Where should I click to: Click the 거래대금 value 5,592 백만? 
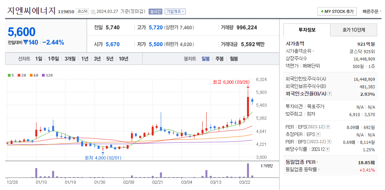(252, 44)
